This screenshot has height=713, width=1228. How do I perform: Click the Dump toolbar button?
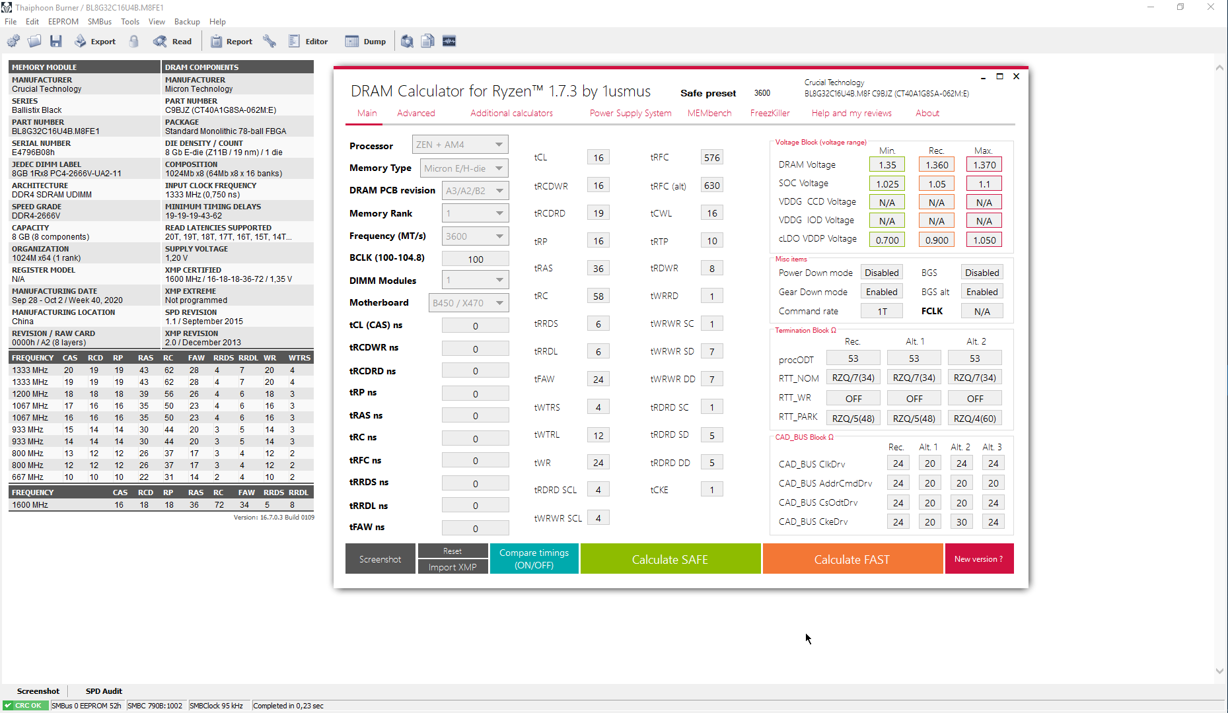(365, 41)
